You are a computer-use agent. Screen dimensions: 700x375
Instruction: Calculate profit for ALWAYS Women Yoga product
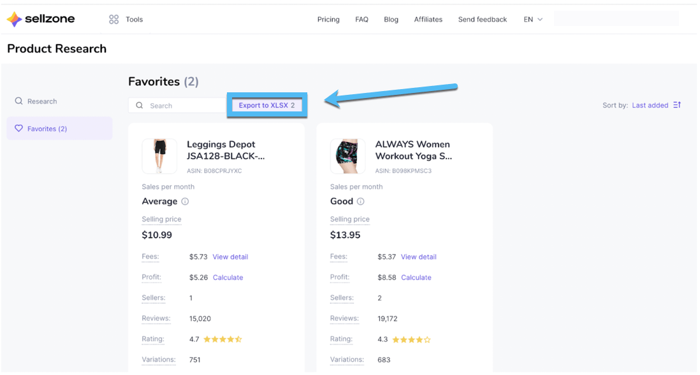coord(416,278)
